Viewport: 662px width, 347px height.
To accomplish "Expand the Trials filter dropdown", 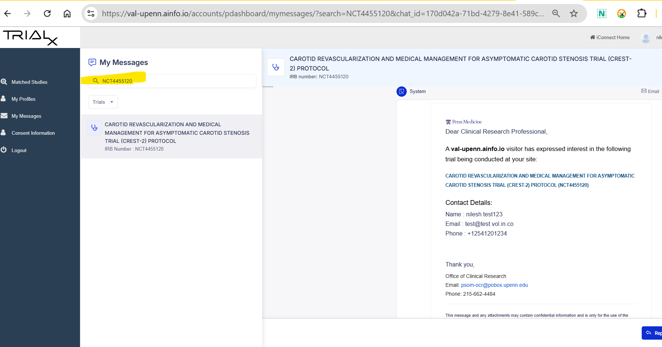I will [103, 102].
